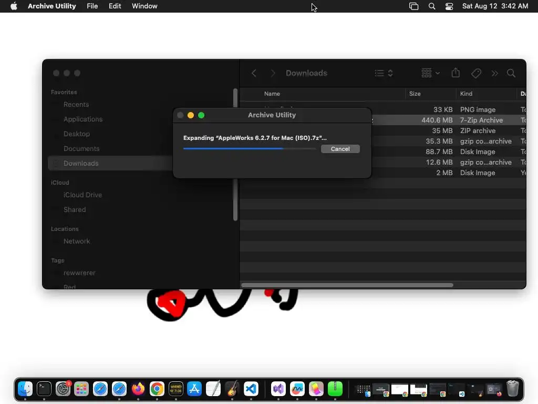
Task: Click the Finder sidebar vertical scrollbar
Action: 235,199
